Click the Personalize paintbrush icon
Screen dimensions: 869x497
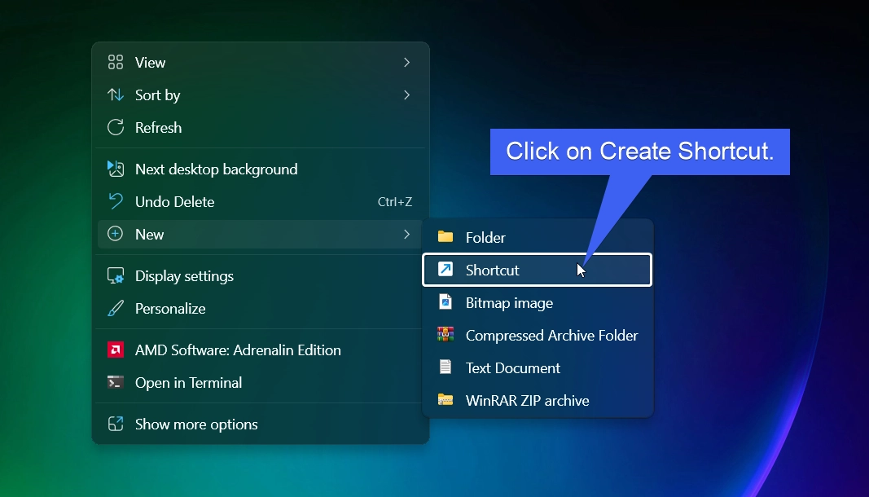point(116,308)
